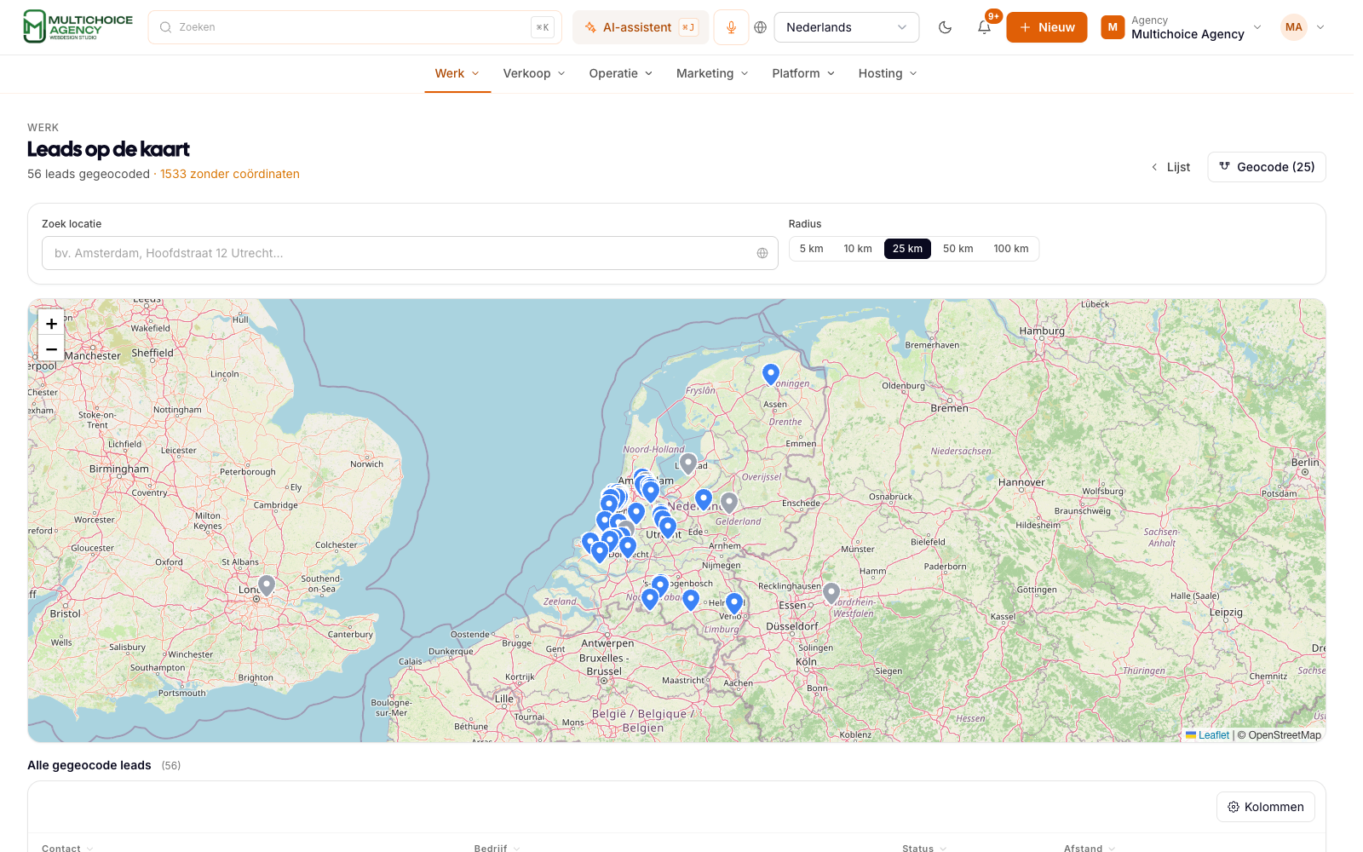This screenshot has height=852, width=1363.
Task: Zoom out on the map
Action: click(x=51, y=349)
